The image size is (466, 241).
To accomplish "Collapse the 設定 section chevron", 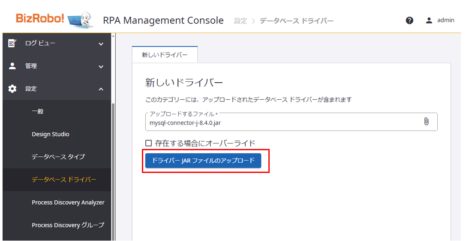I will [101, 89].
